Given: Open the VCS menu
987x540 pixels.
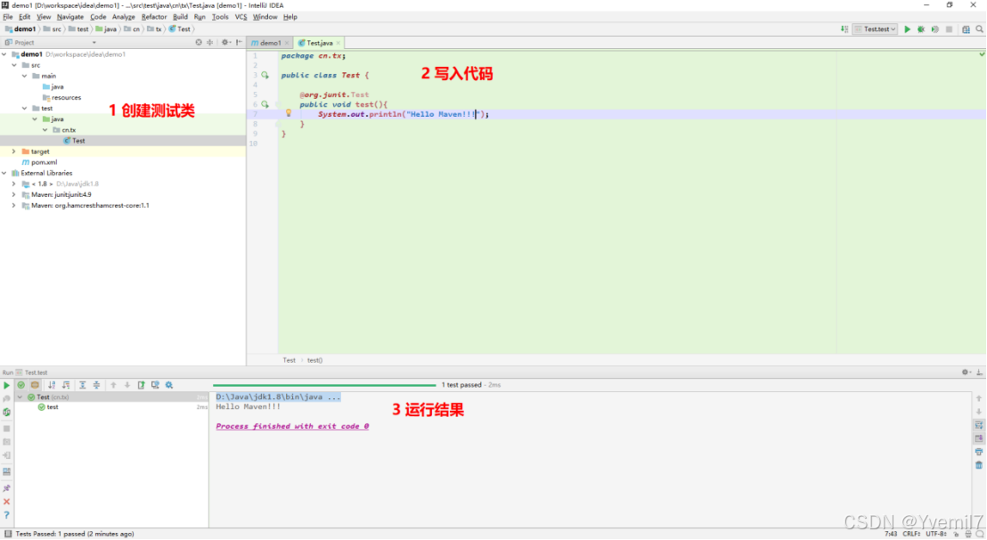Looking at the screenshot, I should (x=241, y=17).
